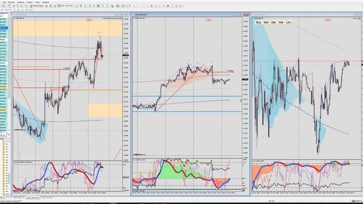This screenshot has width=363, height=204.
Task: Open the Справка menu
Action: click(x=45, y=2)
